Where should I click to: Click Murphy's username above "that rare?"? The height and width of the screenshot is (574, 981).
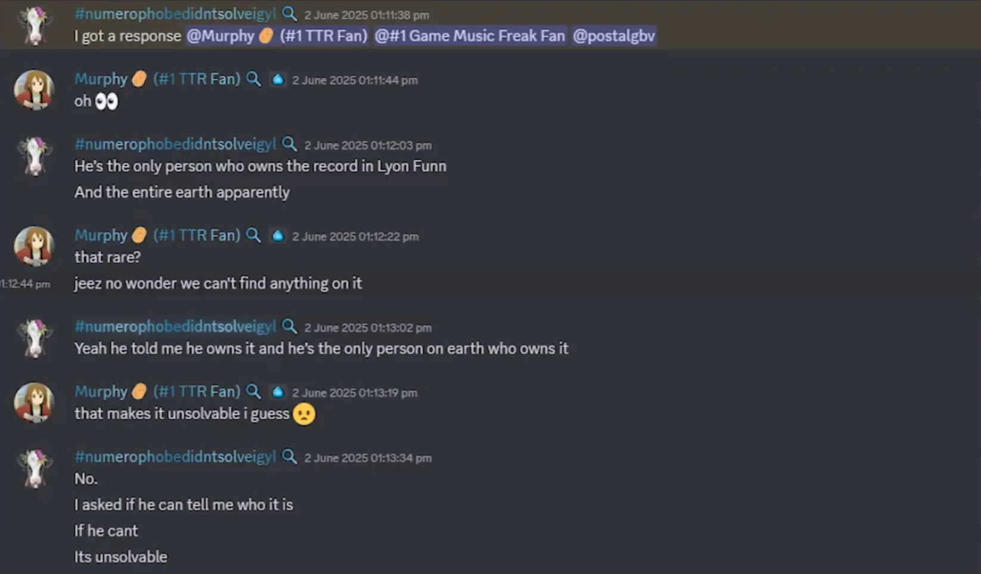101,235
